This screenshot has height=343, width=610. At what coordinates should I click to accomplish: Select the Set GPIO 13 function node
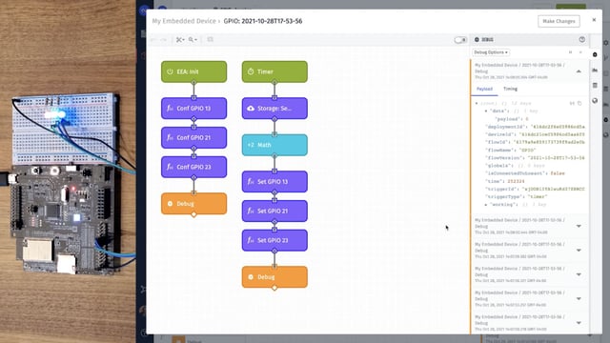pos(274,182)
